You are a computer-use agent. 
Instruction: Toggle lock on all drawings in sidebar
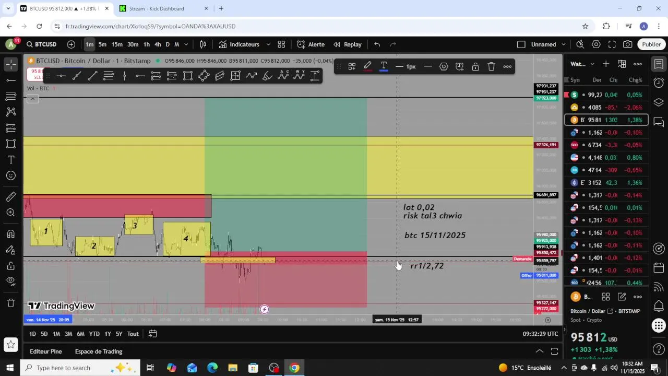(x=11, y=266)
